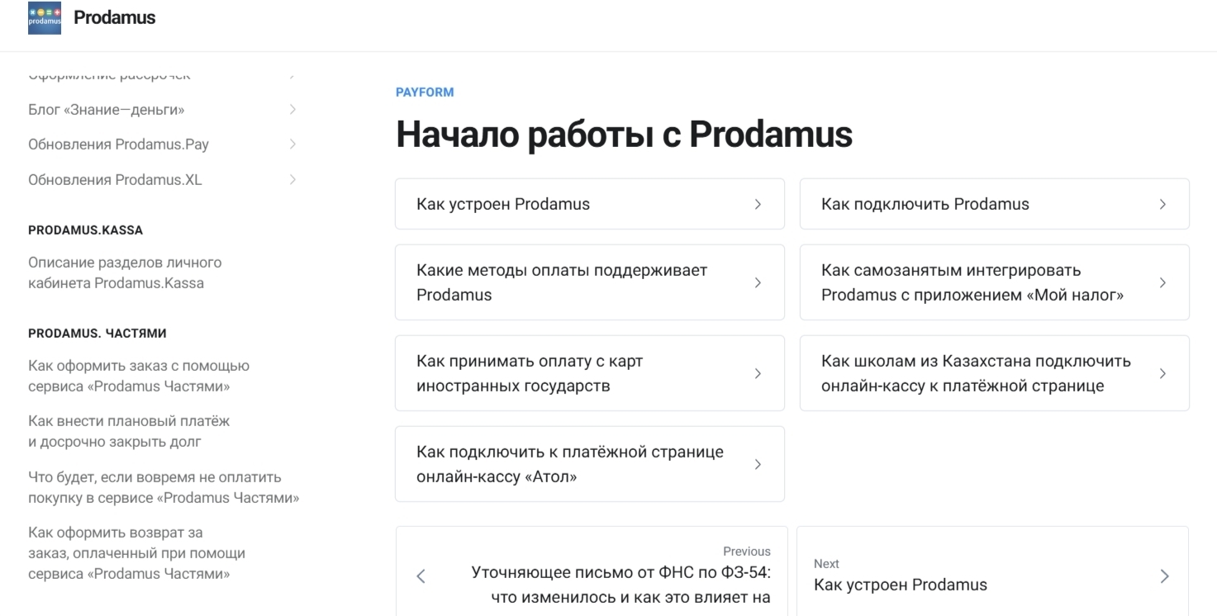Click the chevron on the «Атол» card
This screenshot has height=616, width=1217.
coord(758,463)
